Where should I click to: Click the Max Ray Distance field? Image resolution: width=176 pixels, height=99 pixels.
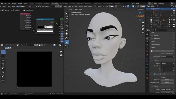[x=167, y=82]
